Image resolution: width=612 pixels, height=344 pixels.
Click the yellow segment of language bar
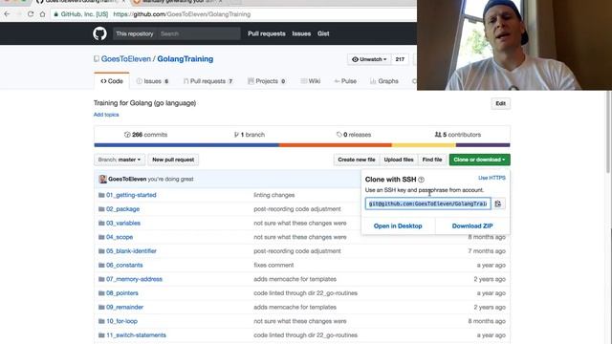pos(424,145)
